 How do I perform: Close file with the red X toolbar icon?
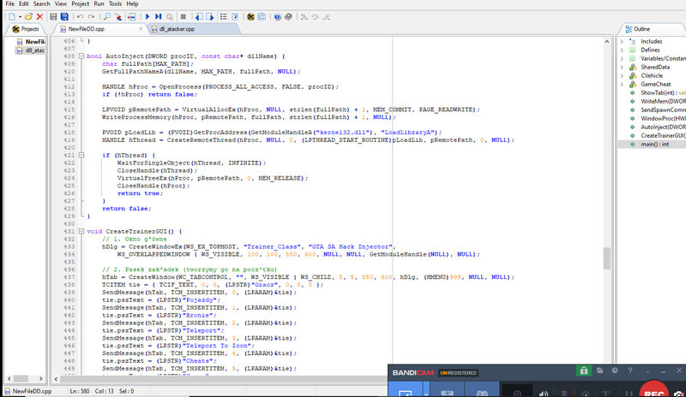coord(39,16)
